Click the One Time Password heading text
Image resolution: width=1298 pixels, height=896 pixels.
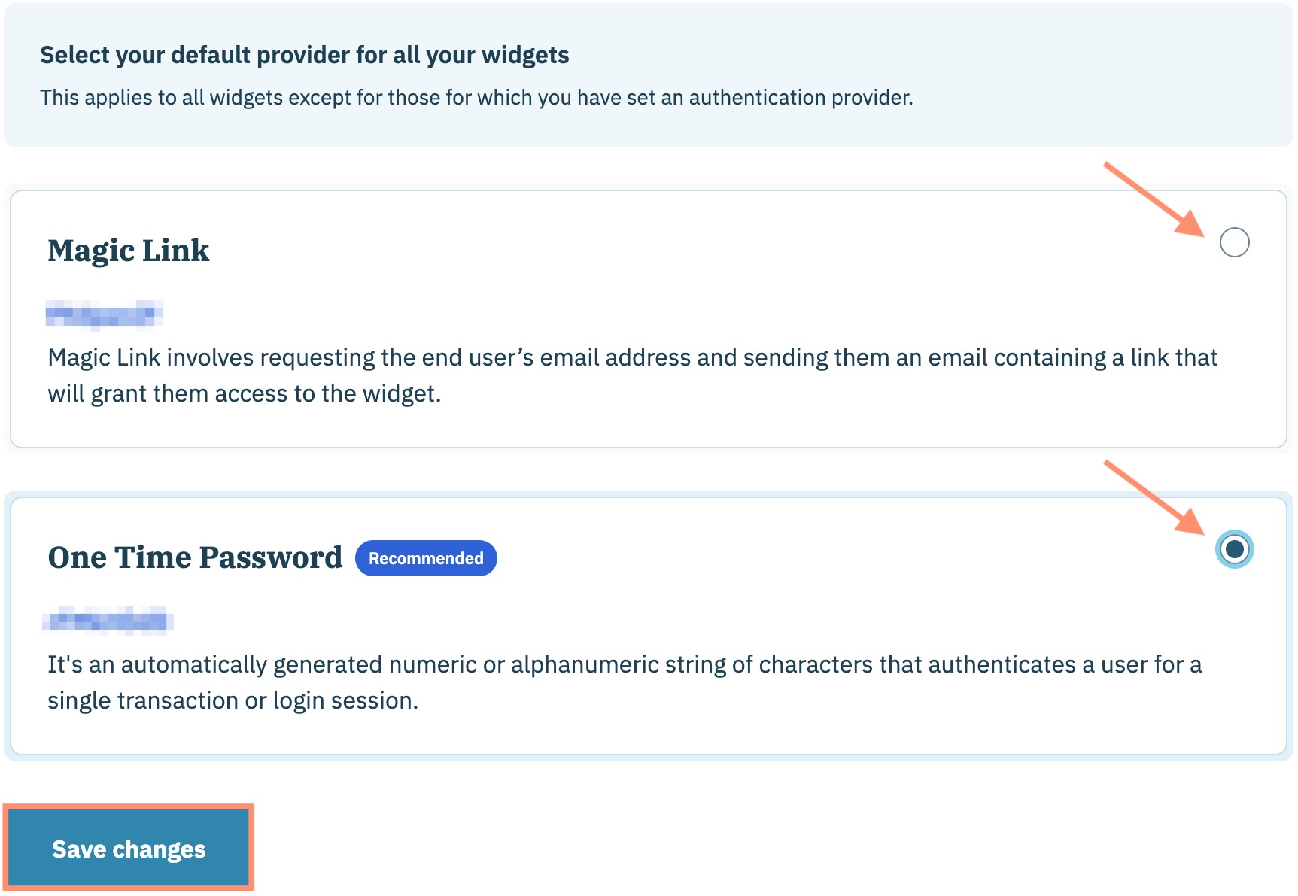[x=195, y=557]
